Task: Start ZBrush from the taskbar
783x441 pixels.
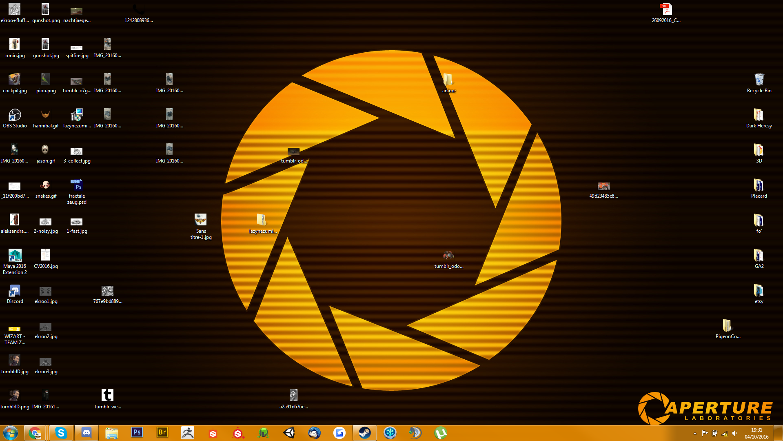Action: coord(188,432)
